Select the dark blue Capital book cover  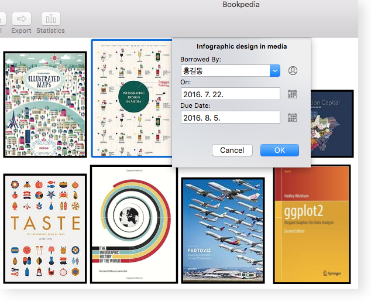click(332, 124)
